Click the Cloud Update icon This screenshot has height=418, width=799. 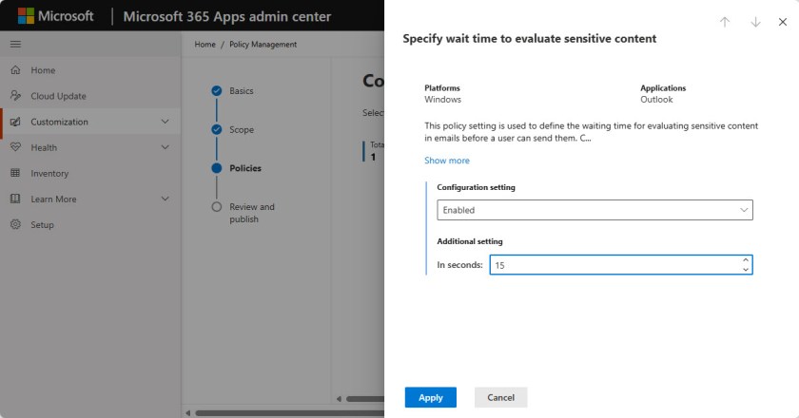(x=16, y=96)
